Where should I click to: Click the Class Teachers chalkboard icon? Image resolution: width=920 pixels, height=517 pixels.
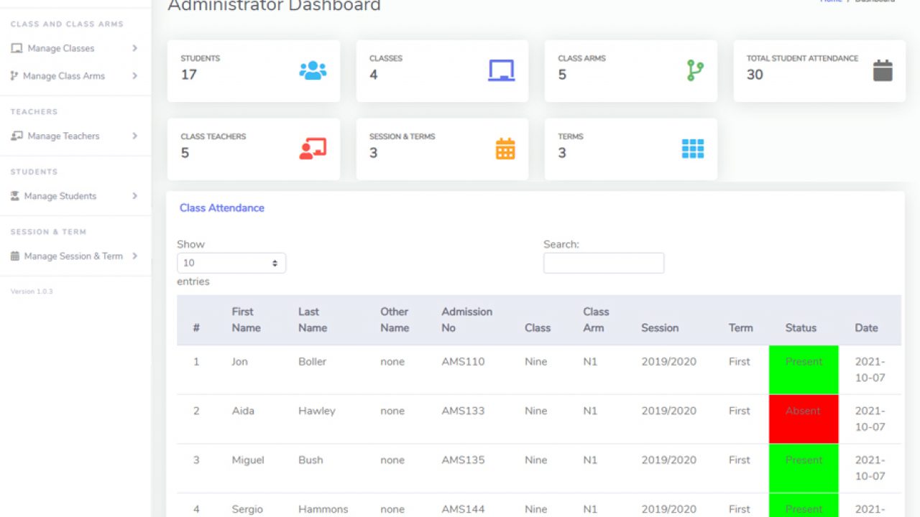tap(313, 149)
